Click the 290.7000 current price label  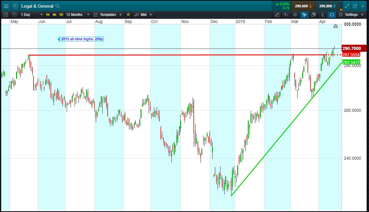[x=354, y=49]
